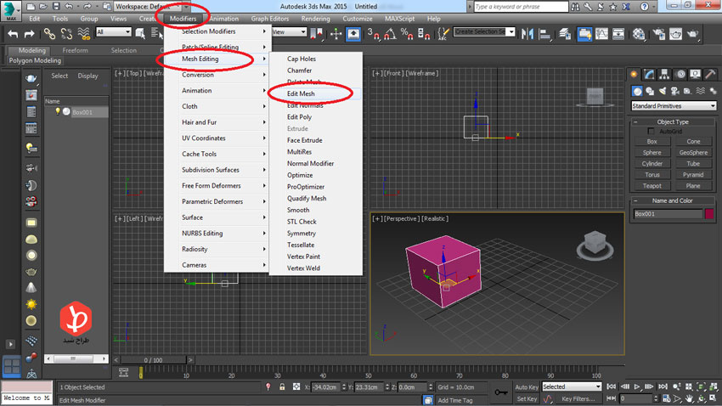Screen dimensions: 722x406
Task: Click the Undo arrow in main toolbar
Action: (x=13, y=34)
